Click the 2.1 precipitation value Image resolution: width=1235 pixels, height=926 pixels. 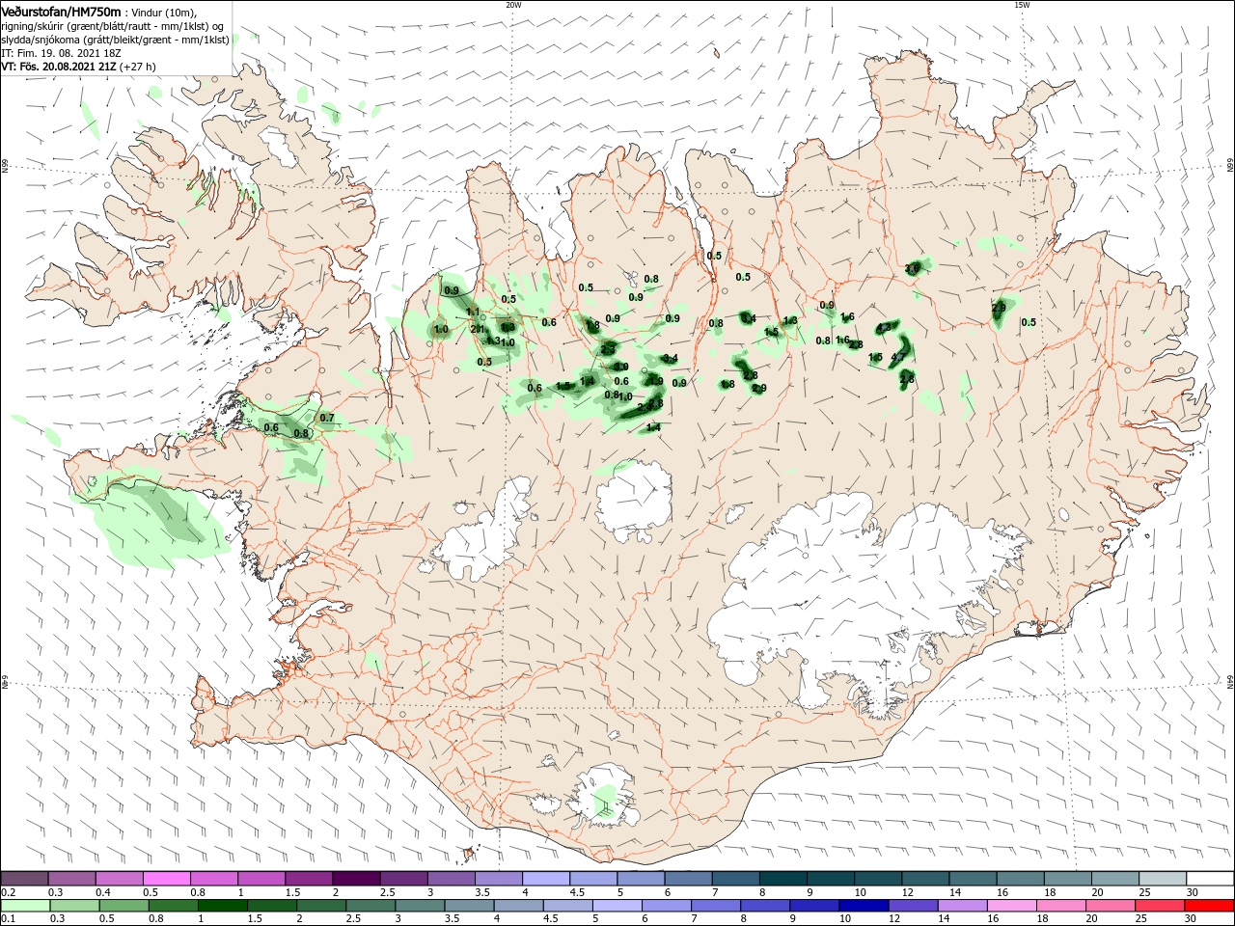(x=478, y=329)
